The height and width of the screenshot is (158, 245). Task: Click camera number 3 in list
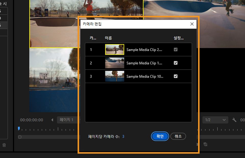click(x=91, y=77)
